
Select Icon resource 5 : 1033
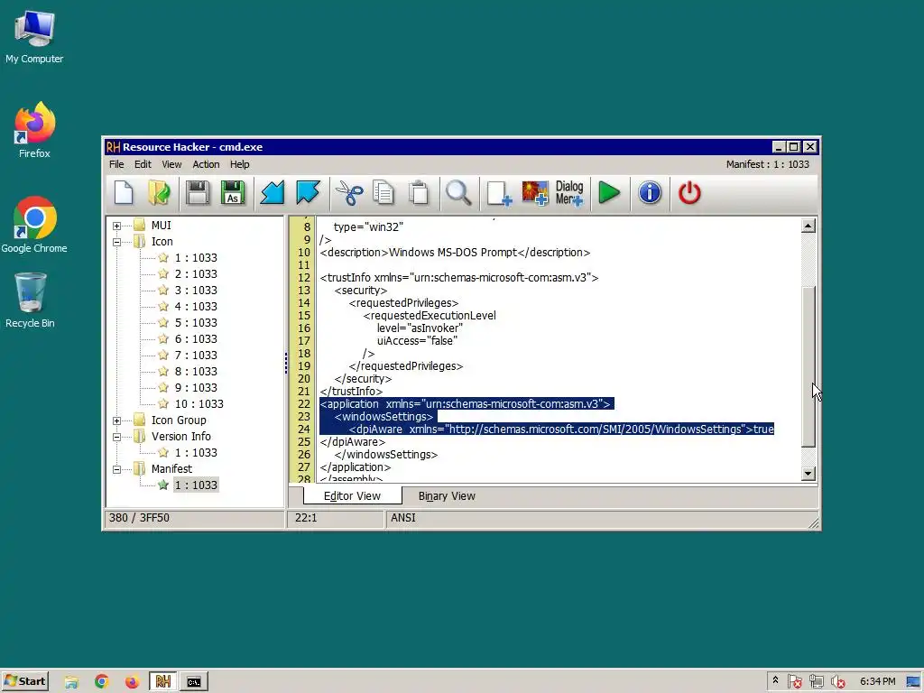tap(196, 323)
